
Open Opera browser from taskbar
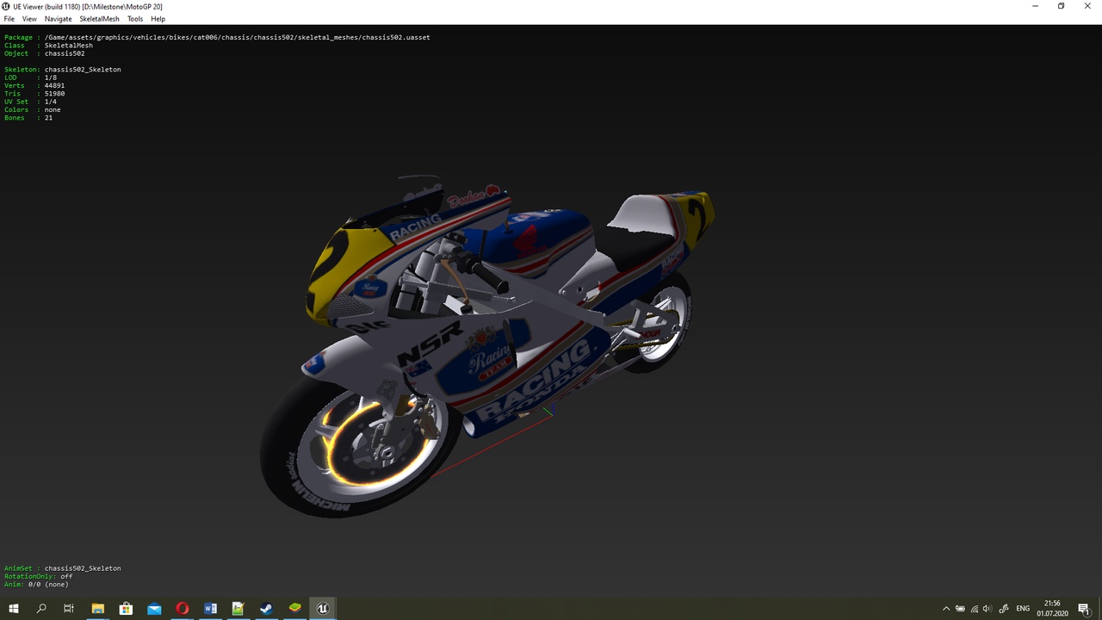click(x=183, y=608)
